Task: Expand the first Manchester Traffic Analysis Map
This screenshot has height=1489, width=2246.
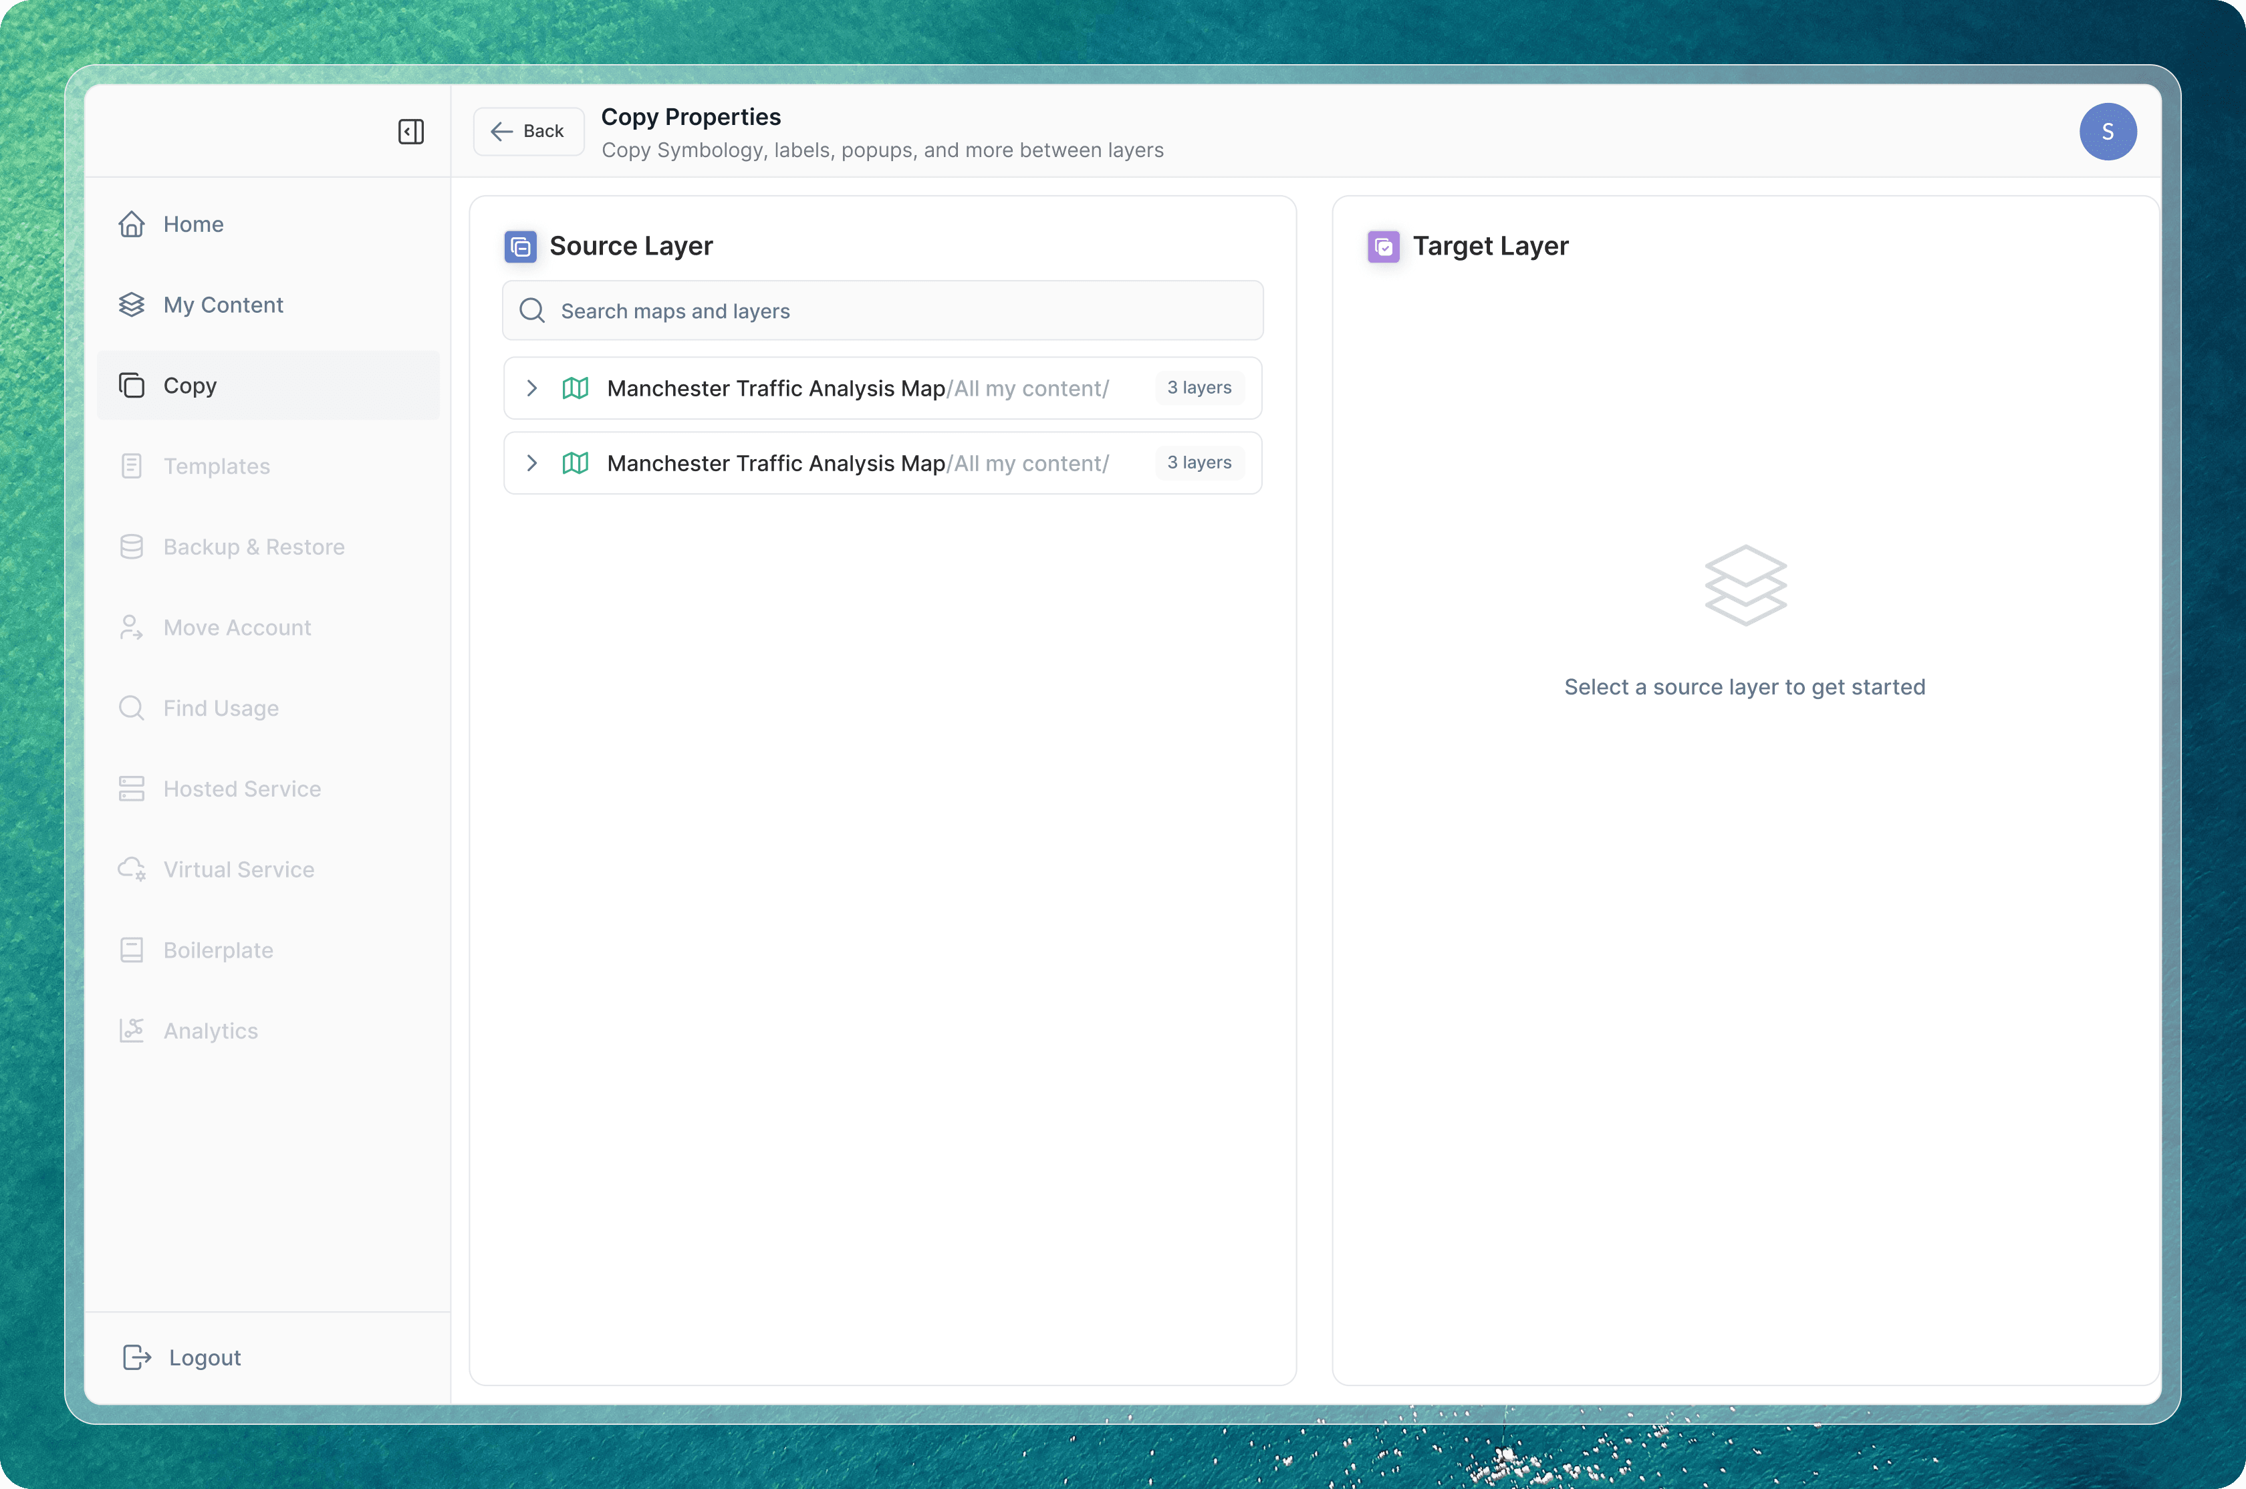Action: click(532, 388)
